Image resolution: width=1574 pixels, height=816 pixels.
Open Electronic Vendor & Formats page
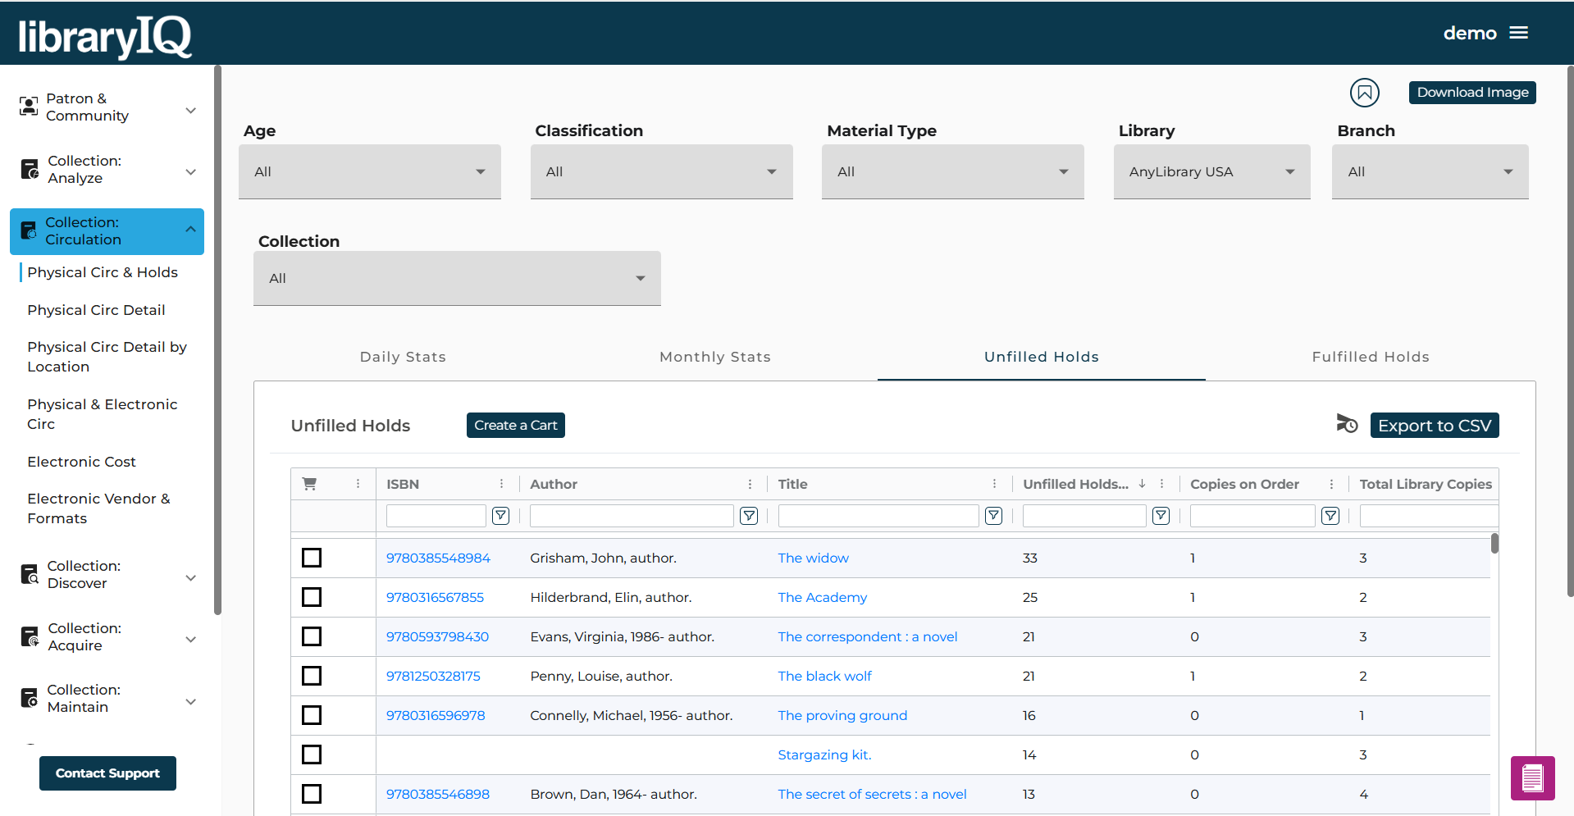(98, 508)
